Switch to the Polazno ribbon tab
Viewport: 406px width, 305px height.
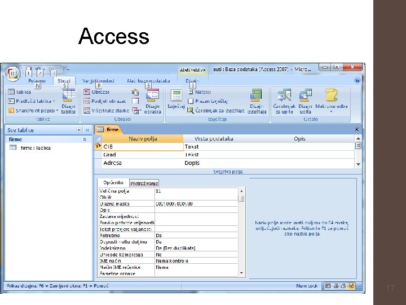click(37, 81)
